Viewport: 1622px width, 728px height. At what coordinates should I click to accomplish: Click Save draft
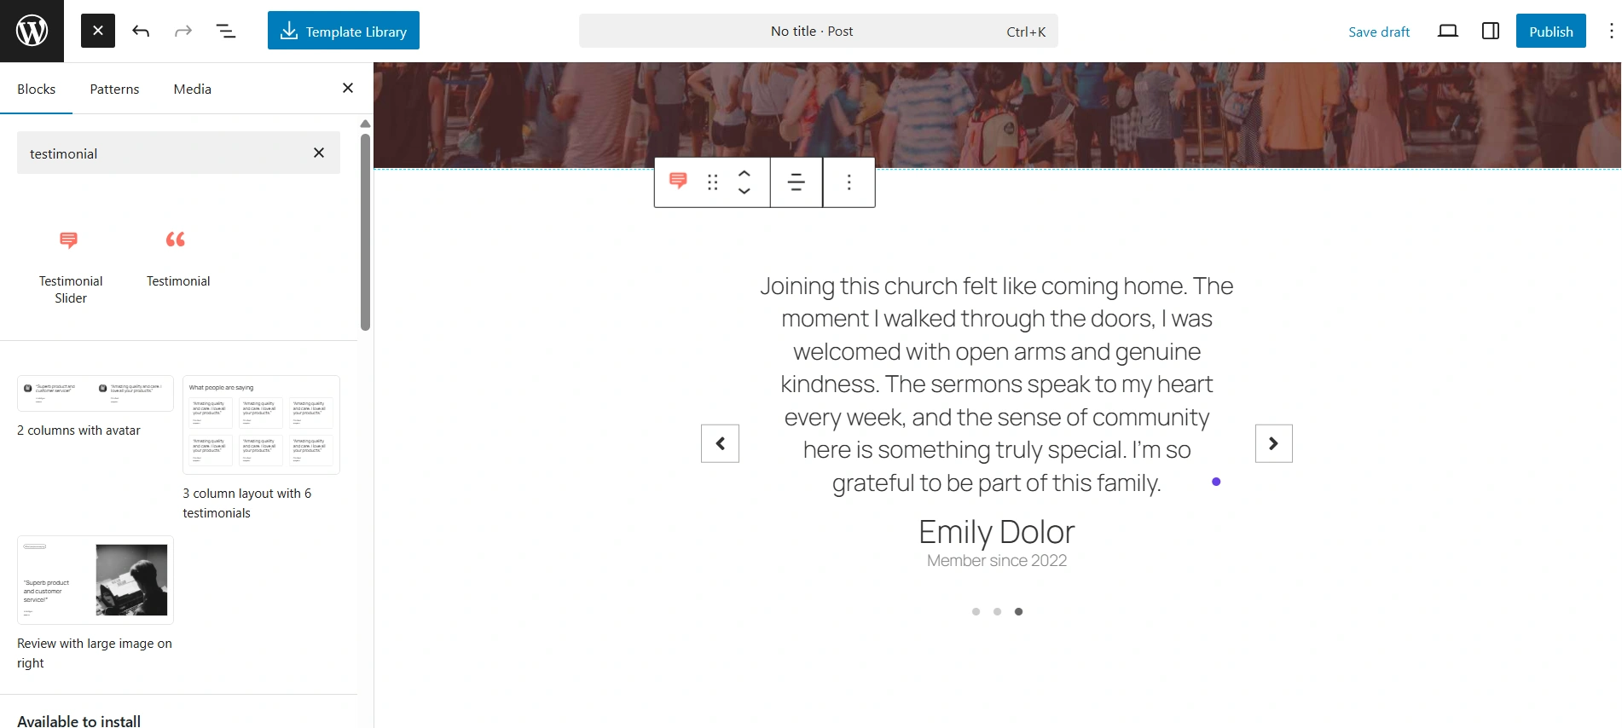click(1379, 32)
